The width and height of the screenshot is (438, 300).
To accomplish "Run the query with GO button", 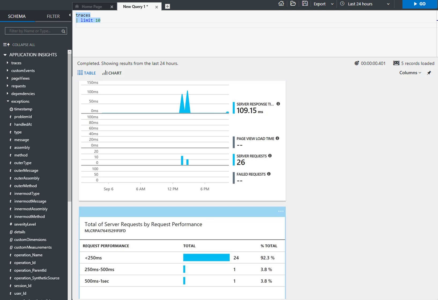I will (420, 4).
